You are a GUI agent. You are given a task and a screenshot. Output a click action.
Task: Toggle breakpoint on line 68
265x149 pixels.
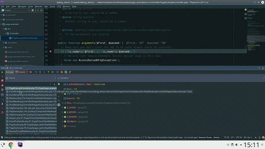click(x=51, y=51)
